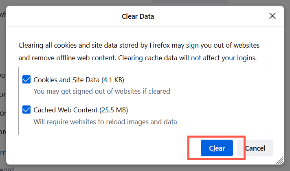Image resolution: width=290 pixels, height=171 pixels.
Task: Close the Clear Data dialog
Action: point(272,16)
